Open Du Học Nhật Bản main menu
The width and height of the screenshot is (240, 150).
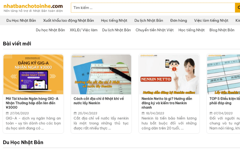click(x=21, y=20)
